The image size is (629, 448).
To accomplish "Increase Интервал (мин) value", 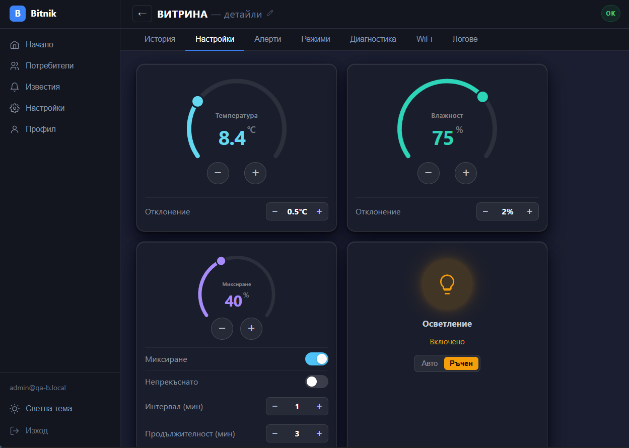I will point(319,406).
